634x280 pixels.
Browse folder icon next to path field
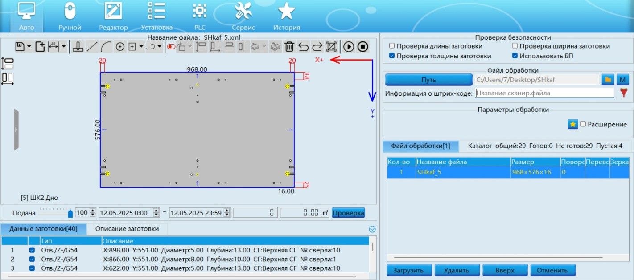(607, 80)
